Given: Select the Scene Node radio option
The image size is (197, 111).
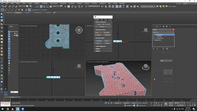Looking at the screenshot, I should (x=107, y=24).
